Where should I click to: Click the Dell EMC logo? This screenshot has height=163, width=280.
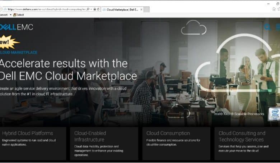[17, 27]
